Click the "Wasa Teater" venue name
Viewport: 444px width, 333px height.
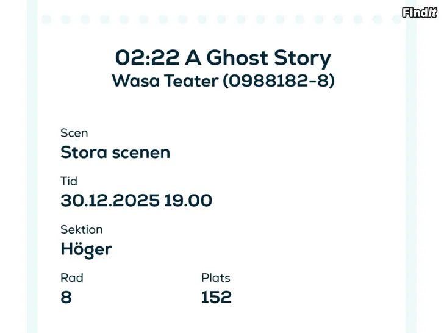click(164, 81)
